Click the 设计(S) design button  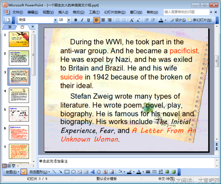pyautogui.click(x=178, y=20)
